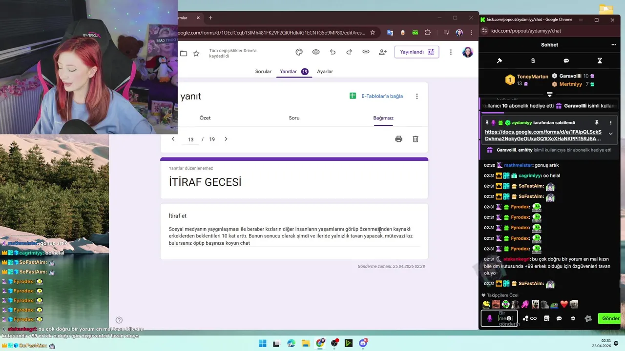The width and height of the screenshot is (625, 351).
Task: Open Chrome three-dot menu in Forms window
Action: [x=472, y=33]
